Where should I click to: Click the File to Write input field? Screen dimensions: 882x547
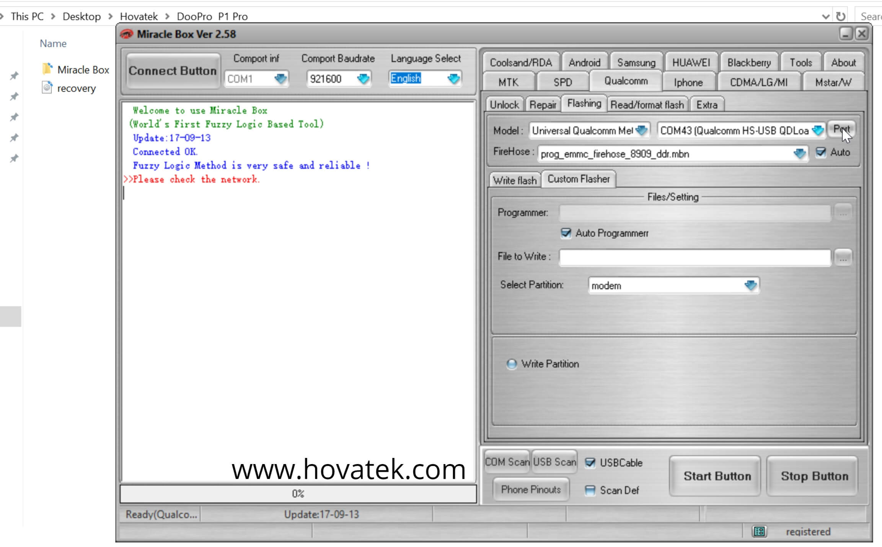(695, 257)
